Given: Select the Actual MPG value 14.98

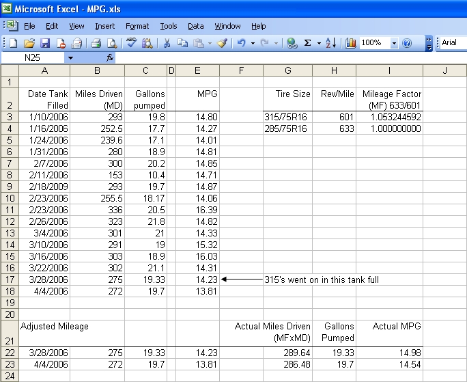Looking at the screenshot, I should point(389,353).
